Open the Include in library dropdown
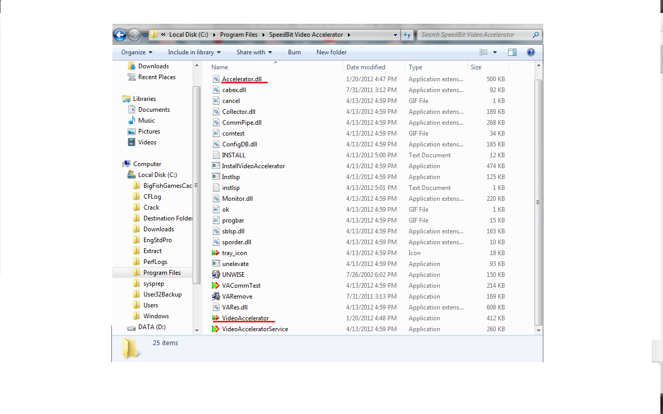663x414 pixels. tap(194, 52)
